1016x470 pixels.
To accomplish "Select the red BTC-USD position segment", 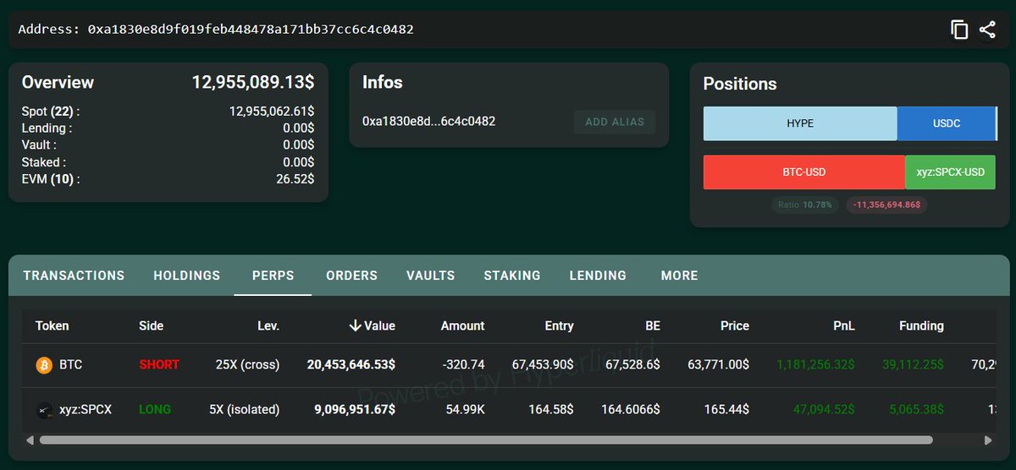I will 804,172.
